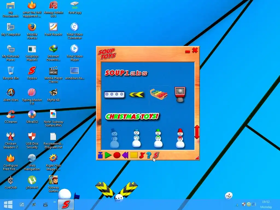Click the blue weight icon in Soup Toys toolbar
280x210 pixels.
[100, 155]
